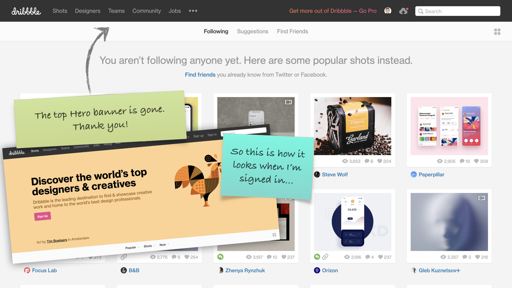Viewport: 512px width, 288px height.
Task: Click the rebound icon on Zhenya Rynzhuk shot
Action: [220, 257]
